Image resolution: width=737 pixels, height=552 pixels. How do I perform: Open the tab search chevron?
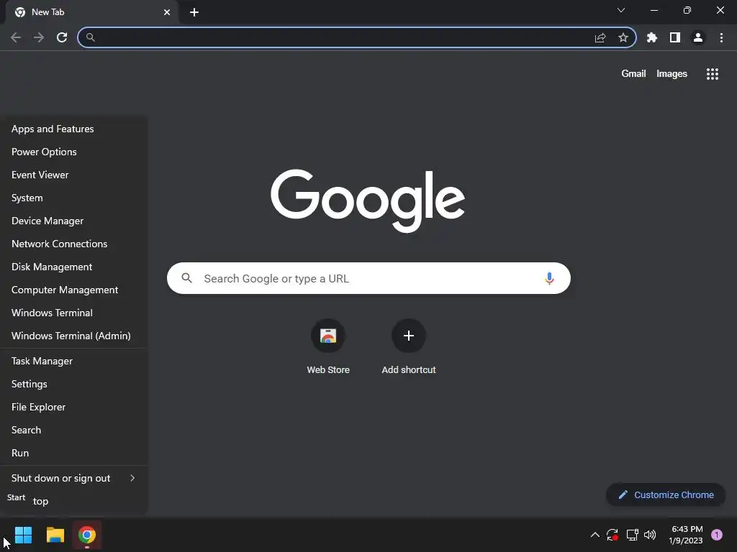click(621, 10)
